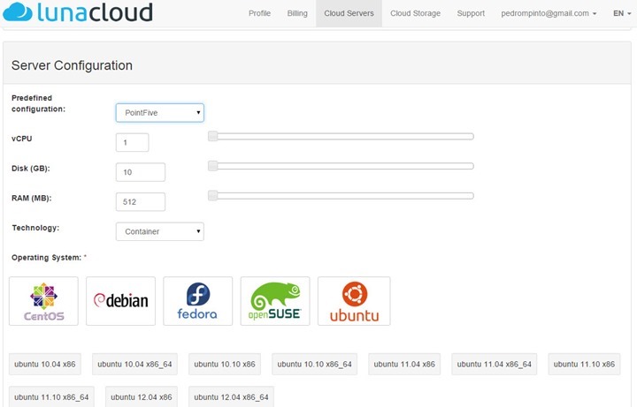
Task: Click the Server Configuration heading
Action: tap(72, 65)
